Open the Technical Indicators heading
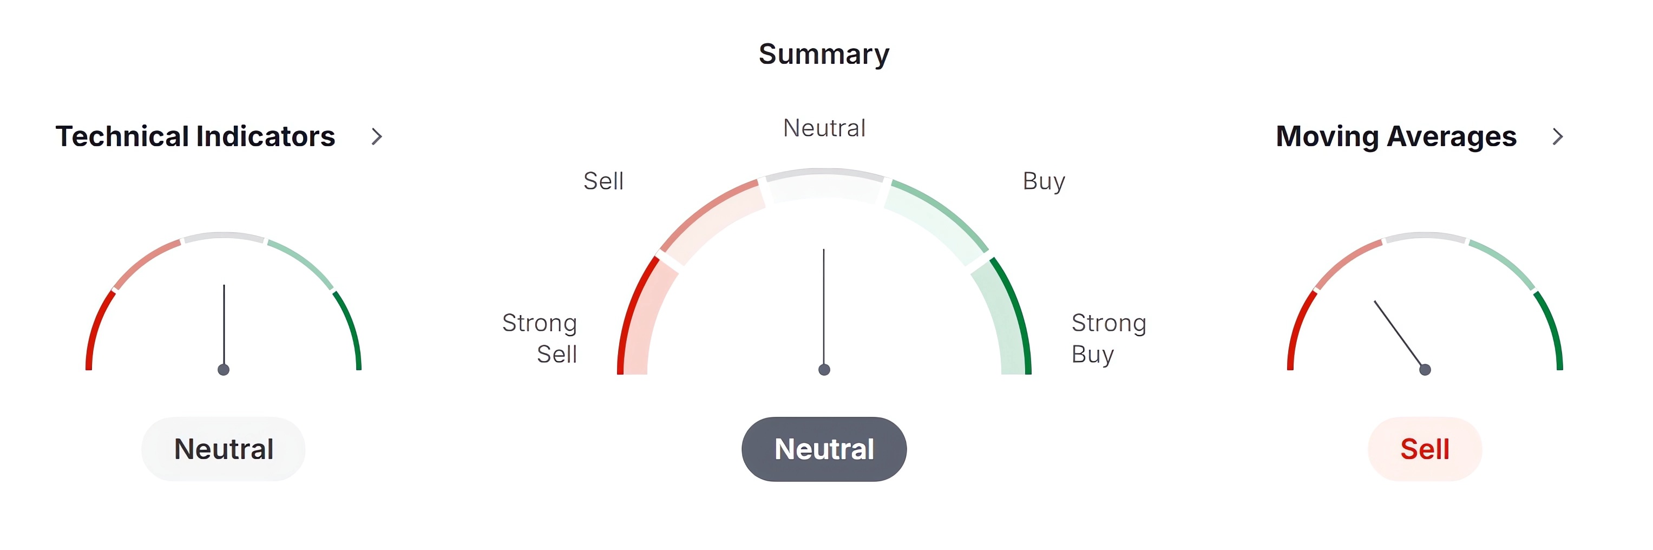 coord(195,137)
